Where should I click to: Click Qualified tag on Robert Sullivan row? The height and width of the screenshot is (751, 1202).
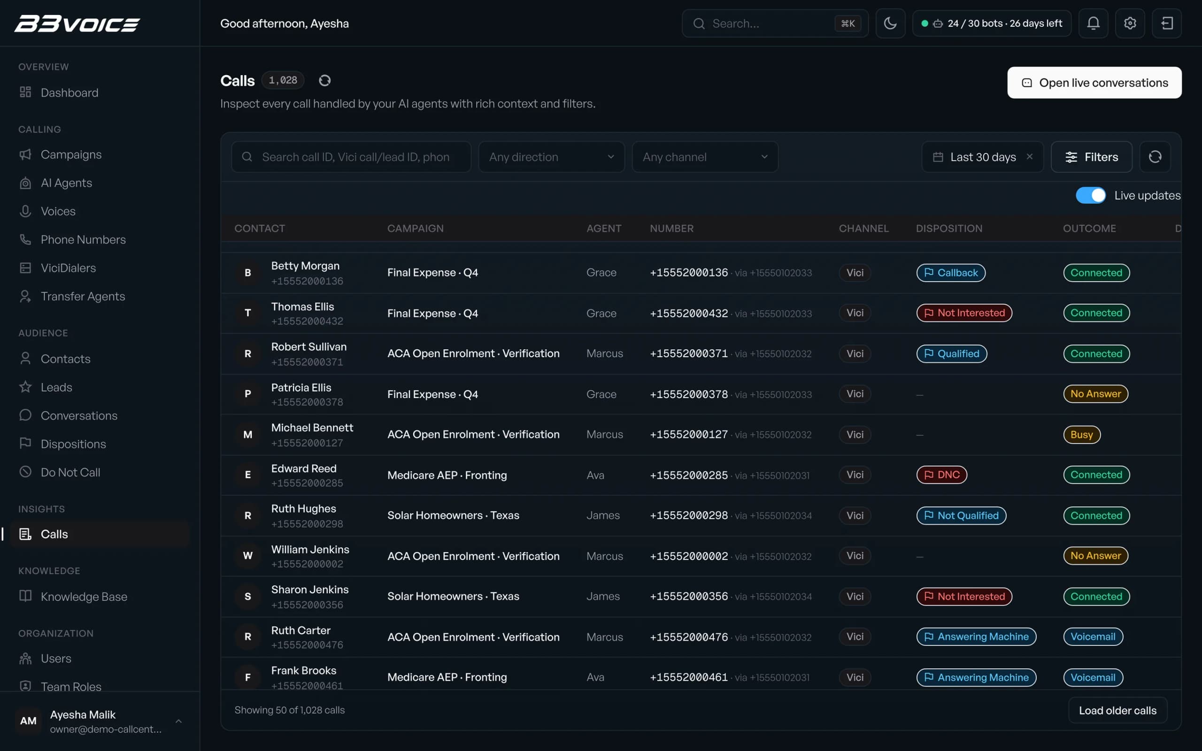pyautogui.click(x=951, y=353)
